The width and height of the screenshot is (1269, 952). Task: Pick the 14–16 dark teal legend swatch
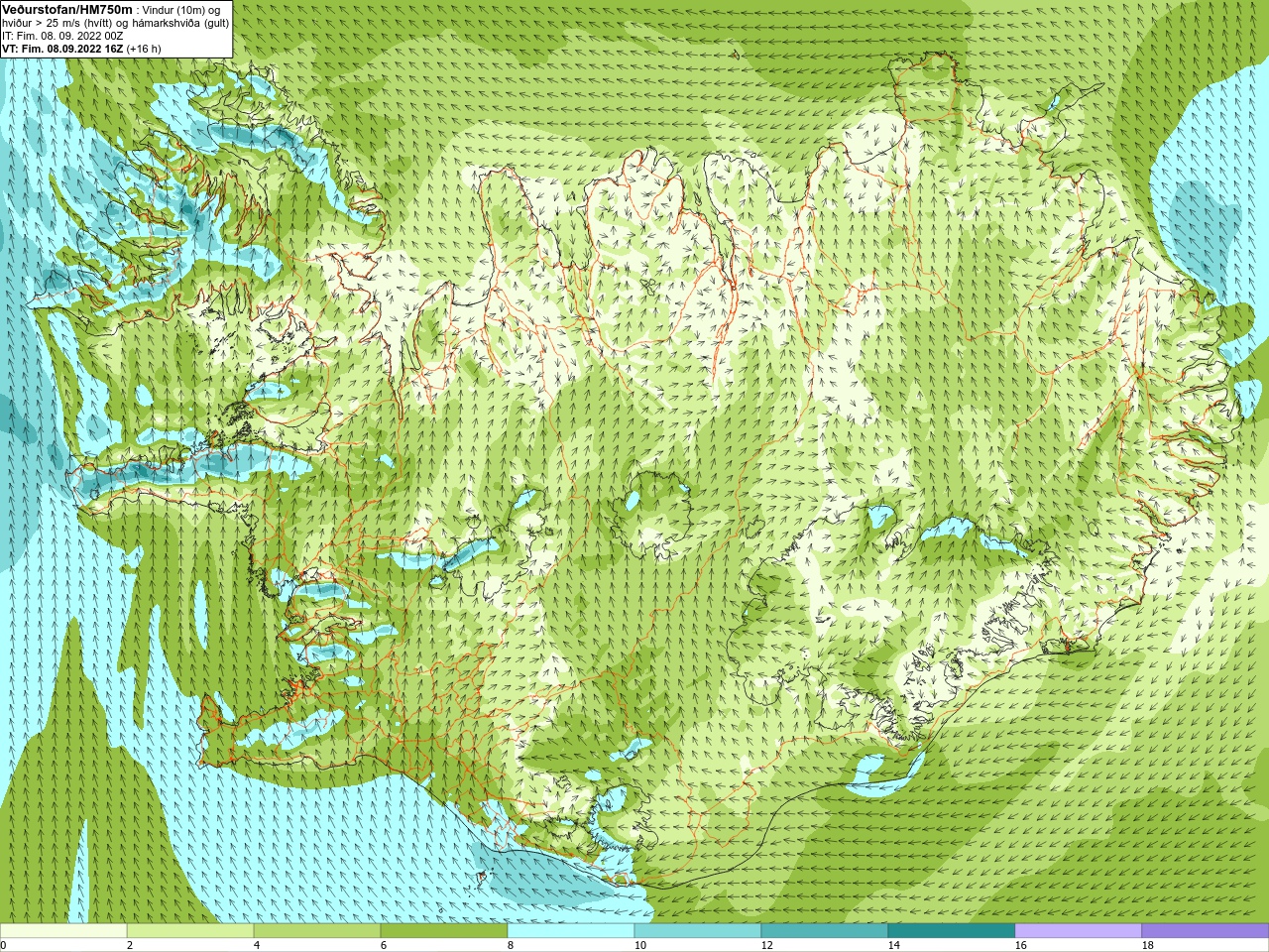[x=952, y=931]
